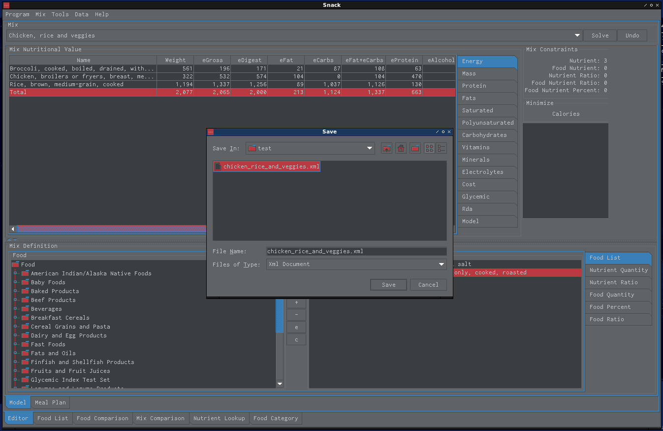This screenshot has height=431, width=663.
Task: Select the Nutrient Quantity side tab
Action: click(619, 270)
